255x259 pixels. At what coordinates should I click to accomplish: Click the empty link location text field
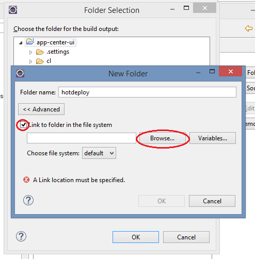click(82, 138)
